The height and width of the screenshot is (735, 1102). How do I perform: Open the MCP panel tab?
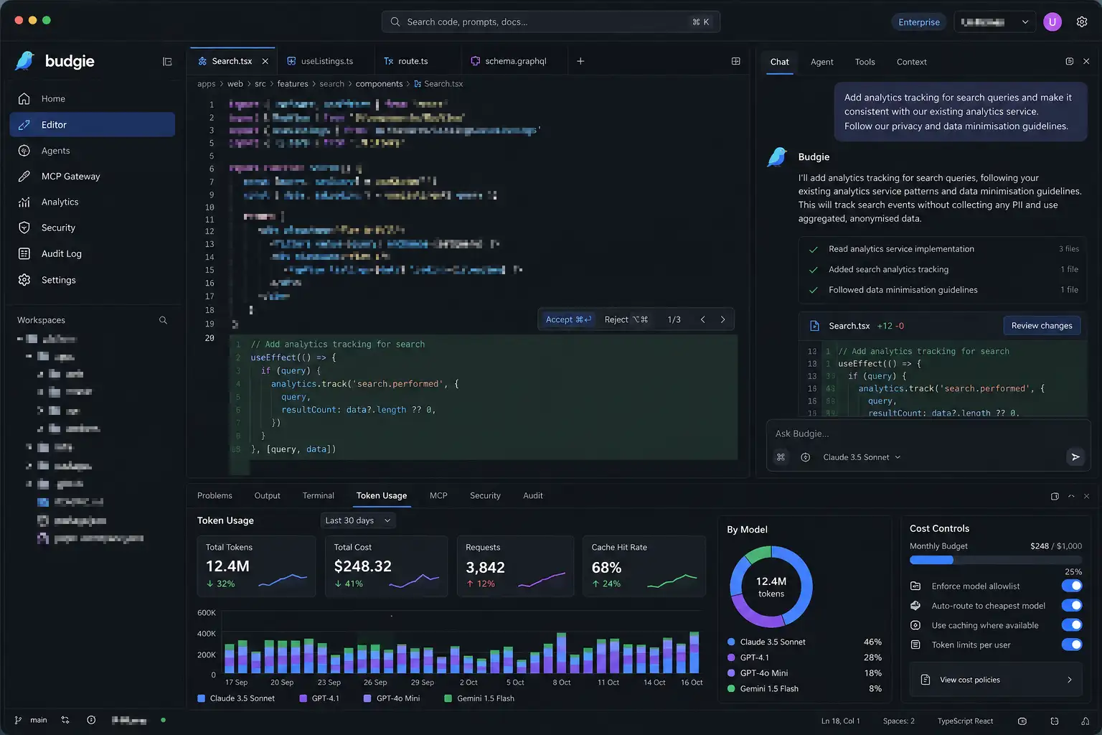tap(438, 496)
